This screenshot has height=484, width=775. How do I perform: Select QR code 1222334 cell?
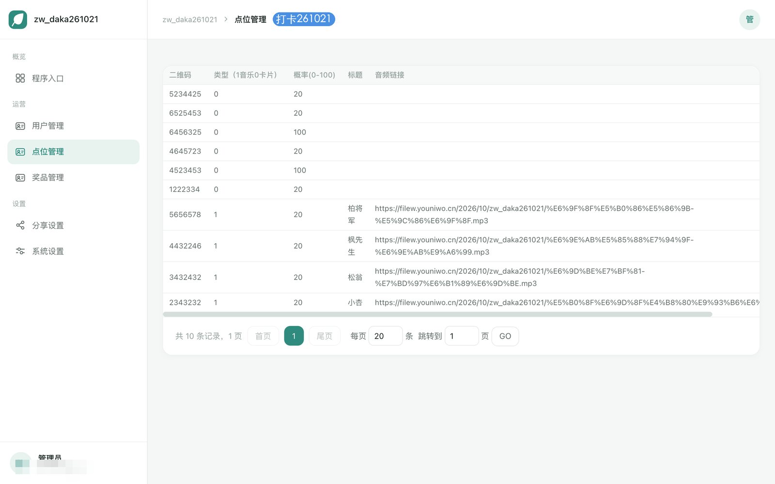[x=185, y=189]
